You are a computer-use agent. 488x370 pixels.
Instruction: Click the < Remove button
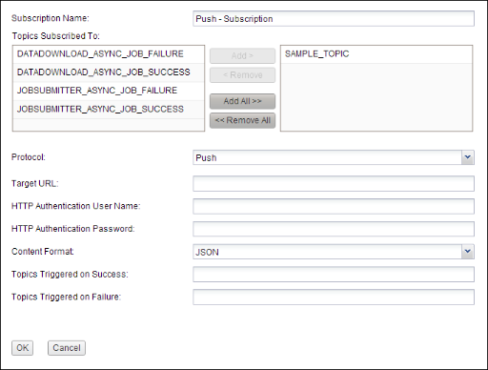point(242,75)
